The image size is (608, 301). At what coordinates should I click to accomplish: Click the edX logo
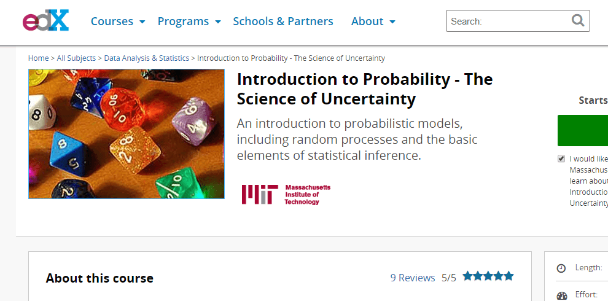coord(46,21)
